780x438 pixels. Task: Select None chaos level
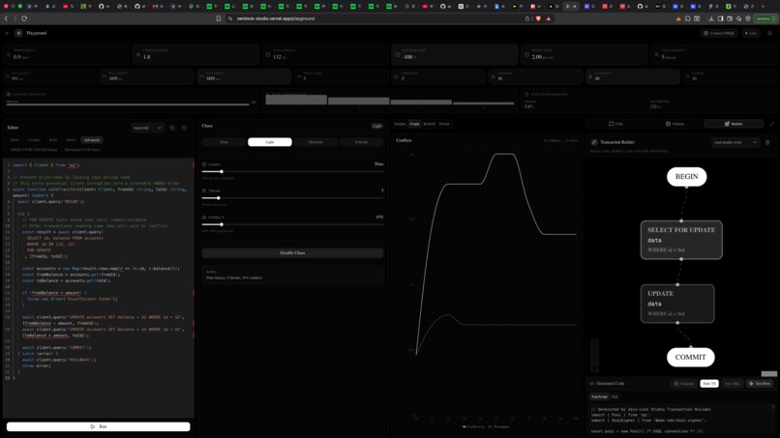pyautogui.click(x=224, y=142)
